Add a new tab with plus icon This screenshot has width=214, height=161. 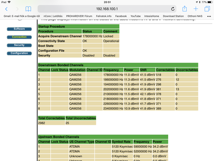pos(196,9)
